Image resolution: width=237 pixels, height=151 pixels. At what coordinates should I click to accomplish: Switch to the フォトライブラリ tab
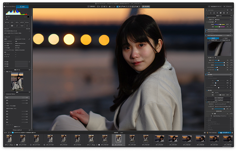[9, 7]
